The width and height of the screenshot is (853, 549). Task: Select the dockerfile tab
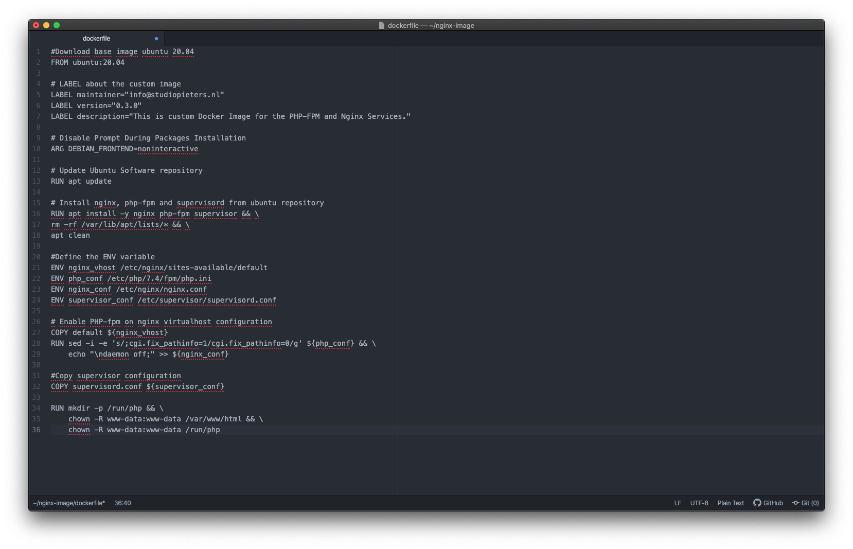96,39
